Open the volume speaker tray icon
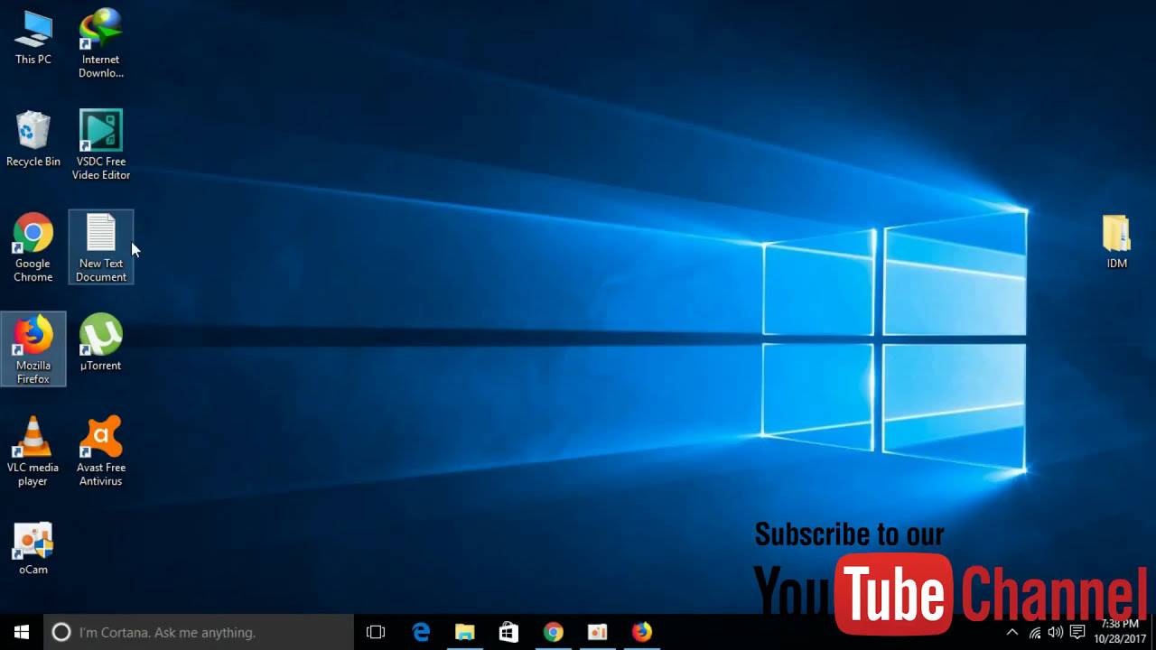The image size is (1156, 650). click(x=1056, y=632)
